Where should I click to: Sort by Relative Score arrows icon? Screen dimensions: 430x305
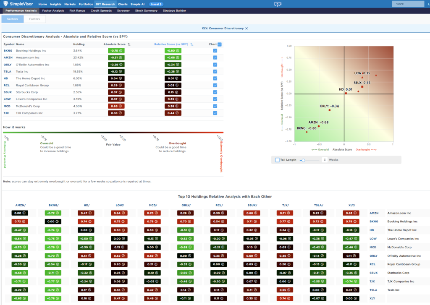192,44
